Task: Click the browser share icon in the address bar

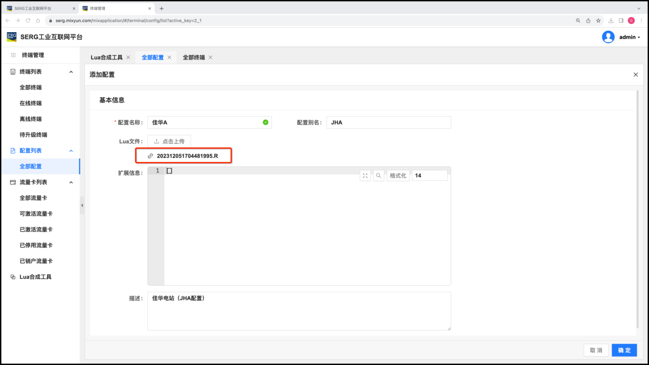Action: click(588, 20)
